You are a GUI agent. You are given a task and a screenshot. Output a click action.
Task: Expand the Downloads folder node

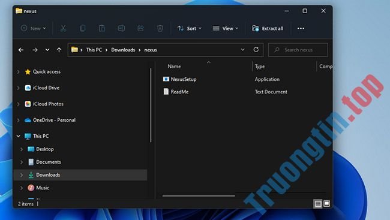click(x=22, y=175)
